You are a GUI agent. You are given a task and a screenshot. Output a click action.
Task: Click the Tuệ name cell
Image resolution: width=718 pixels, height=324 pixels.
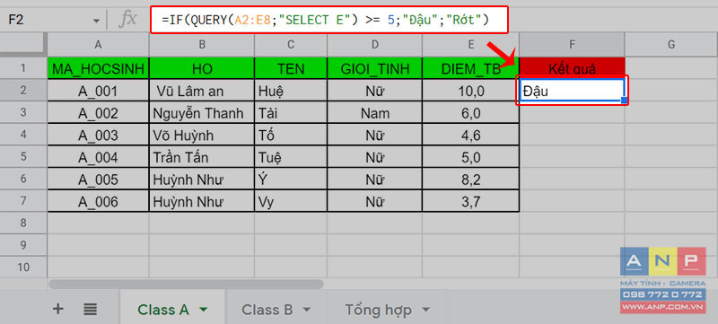(x=291, y=157)
